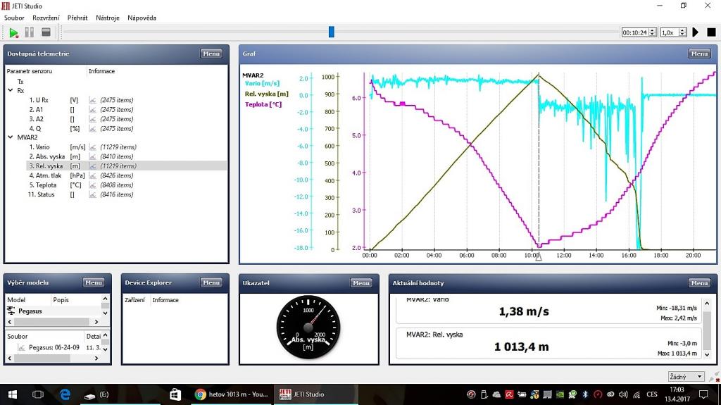The width and height of the screenshot is (721, 405).
Task: Open the Menu of the Aktuální hodnoty panel
Action: (699, 283)
